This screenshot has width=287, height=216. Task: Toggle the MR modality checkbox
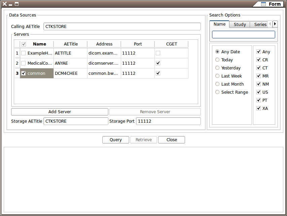tap(258, 76)
